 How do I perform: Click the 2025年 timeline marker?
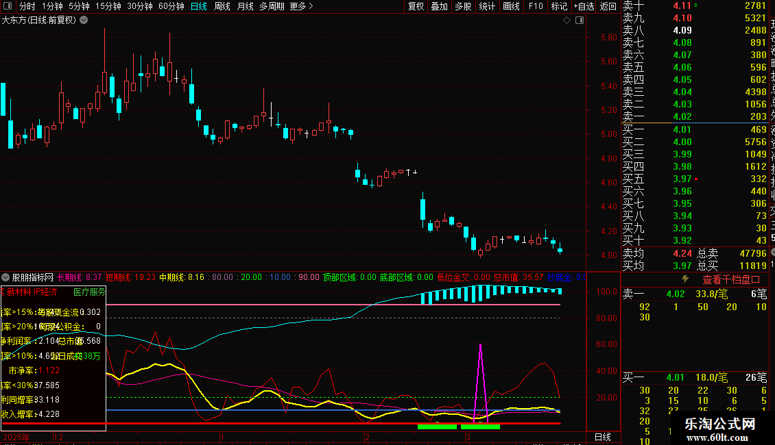click(16, 437)
